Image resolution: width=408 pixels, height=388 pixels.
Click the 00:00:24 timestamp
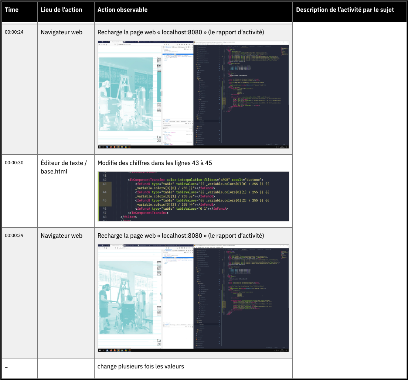(x=14, y=32)
